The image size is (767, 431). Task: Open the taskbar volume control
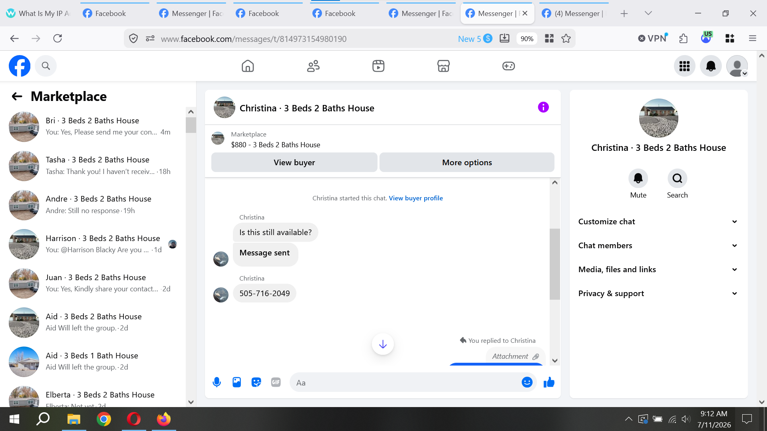click(x=686, y=419)
